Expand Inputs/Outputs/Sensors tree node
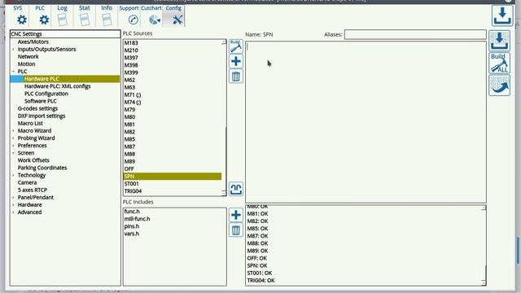The image size is (521, 293). click(13, 49)
